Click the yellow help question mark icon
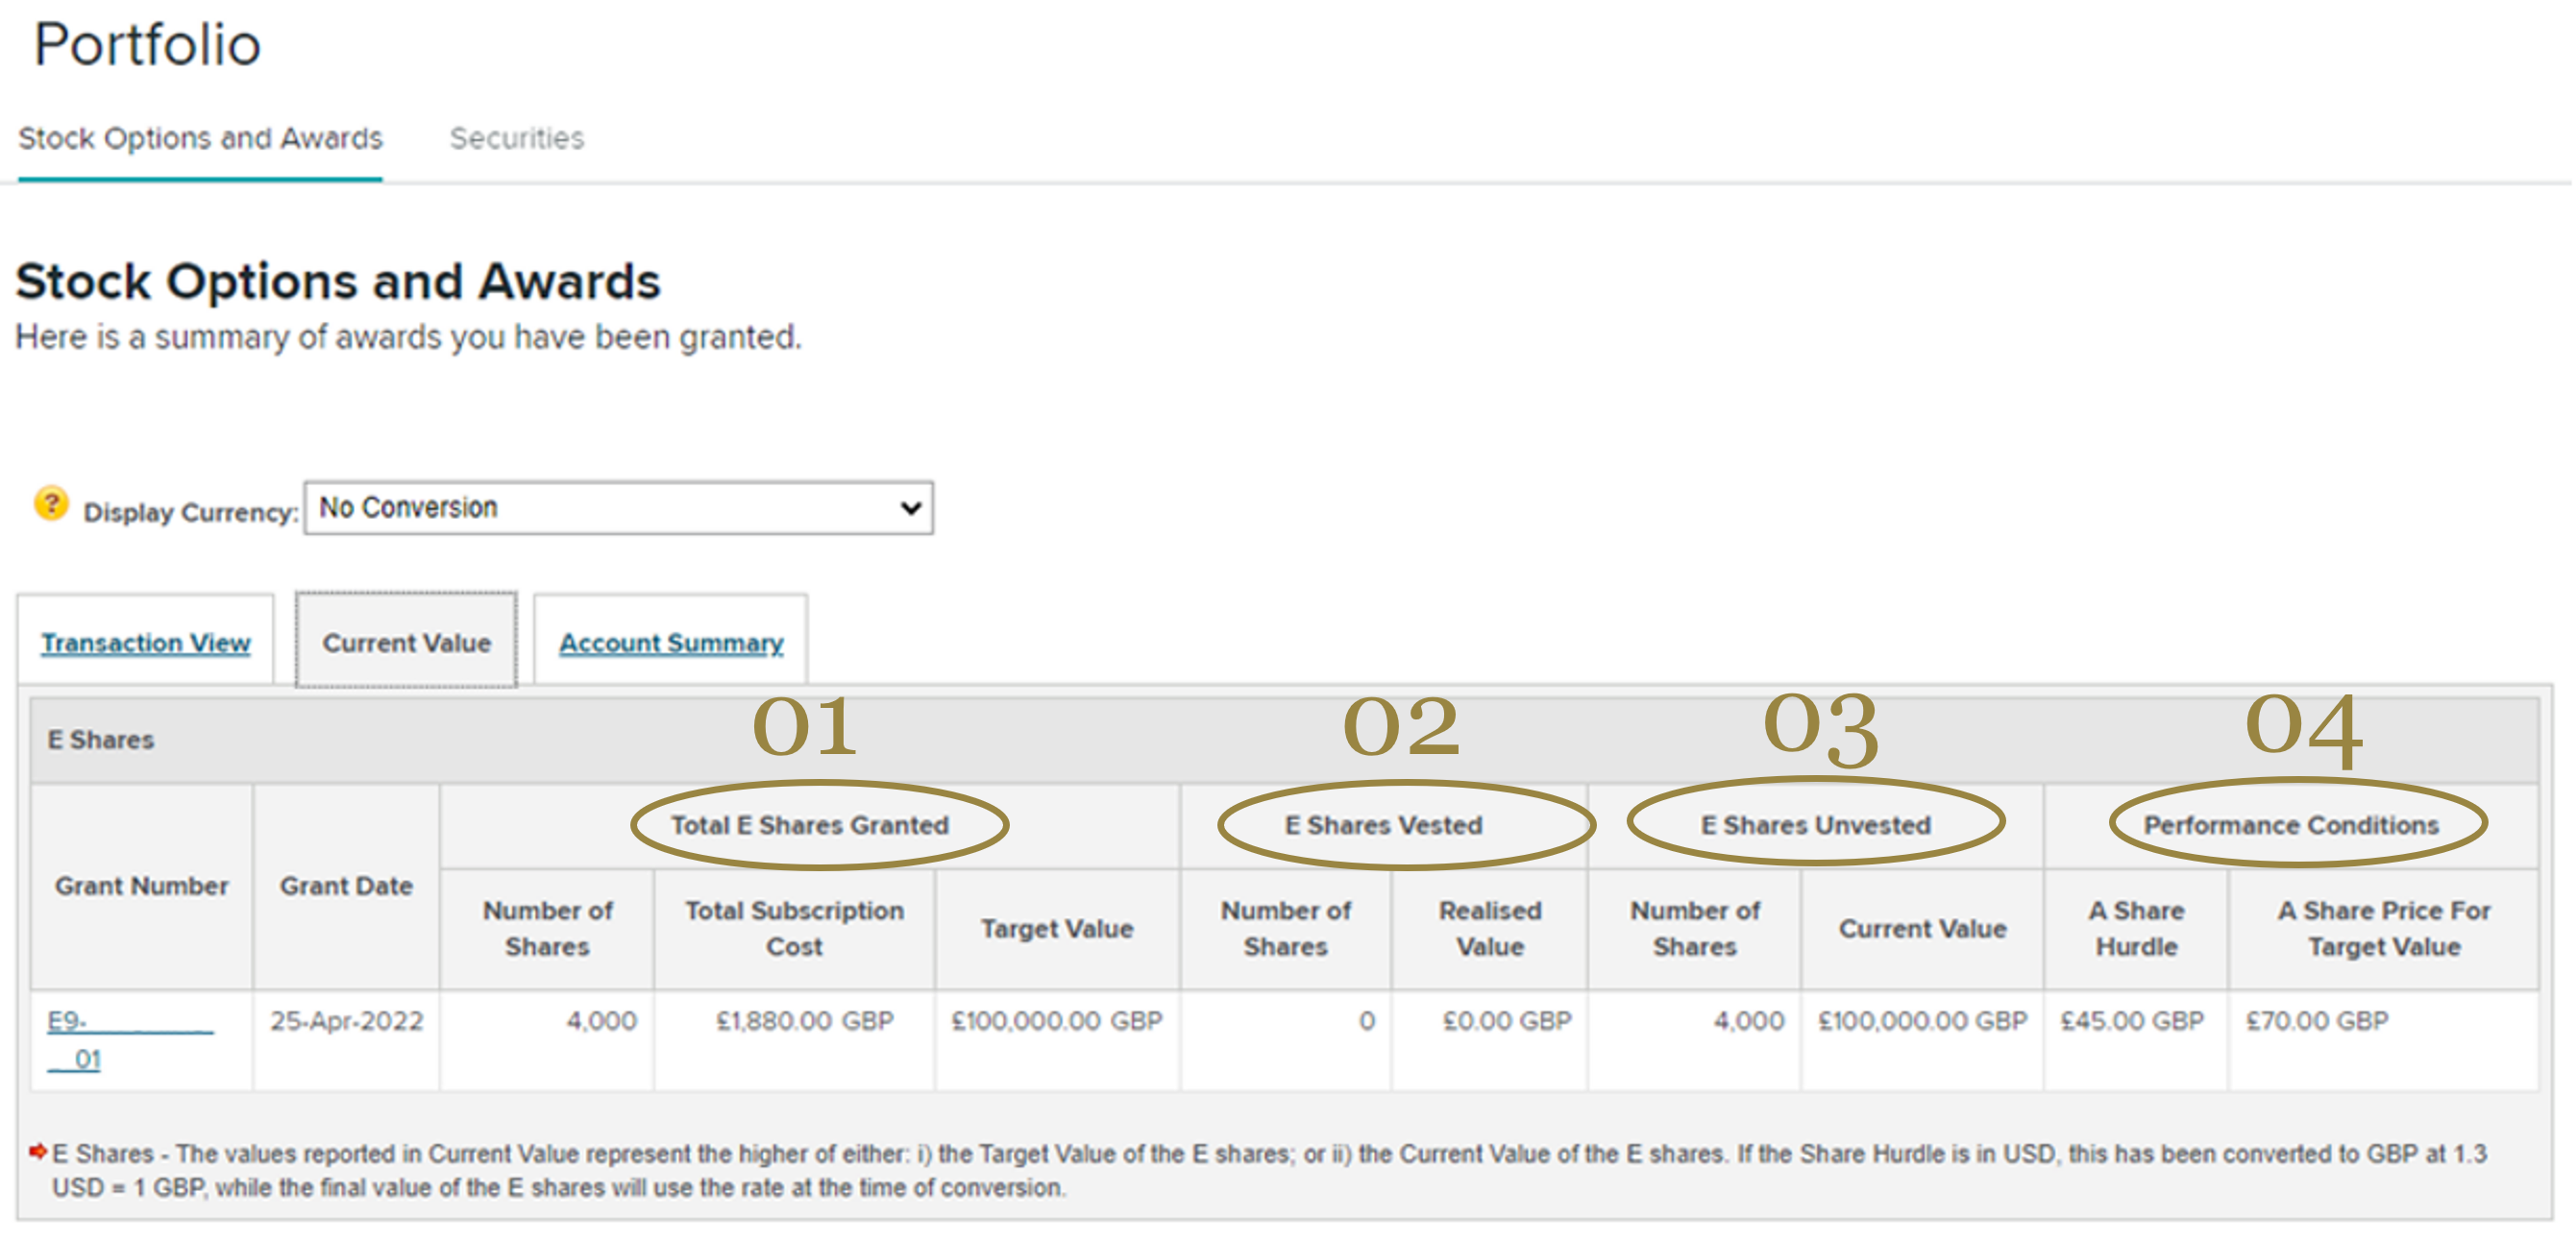This screenshot has height=1241, width=2576. 51,504
